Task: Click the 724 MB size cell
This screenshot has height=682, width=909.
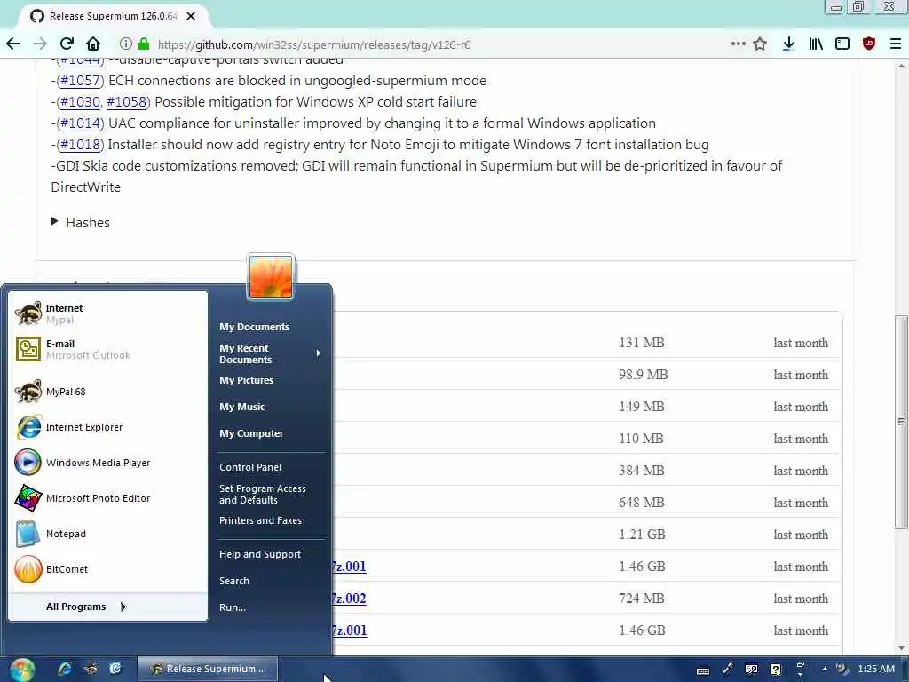Action: [x=641, y=599]
